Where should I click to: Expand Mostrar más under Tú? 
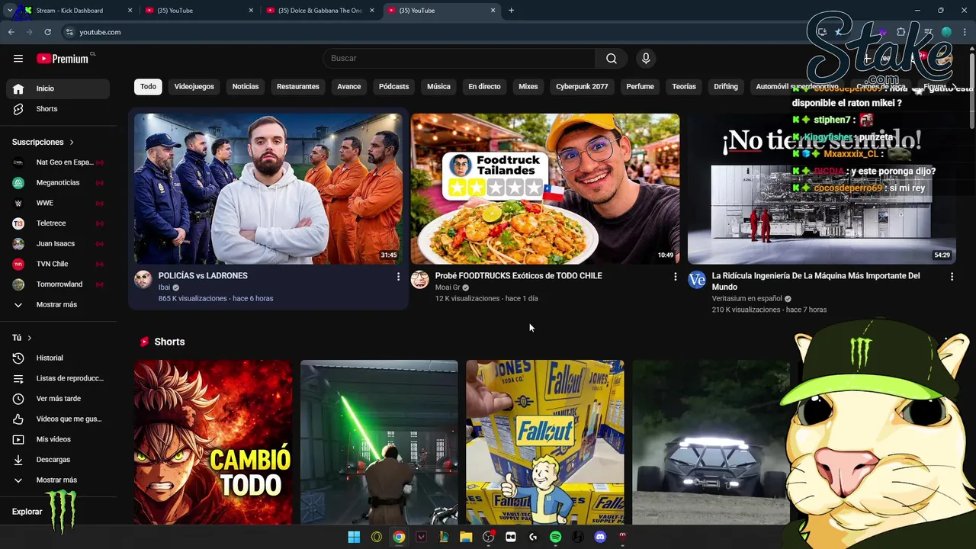click(x=58, y=480)
